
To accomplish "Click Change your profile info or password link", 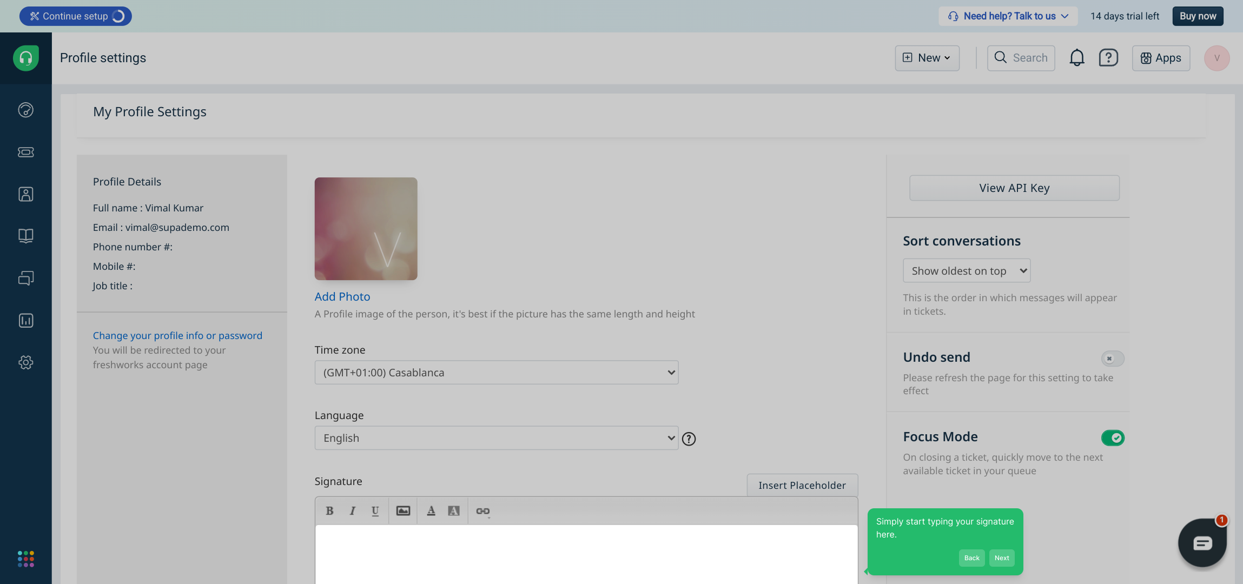I will [x=177, y=335].
